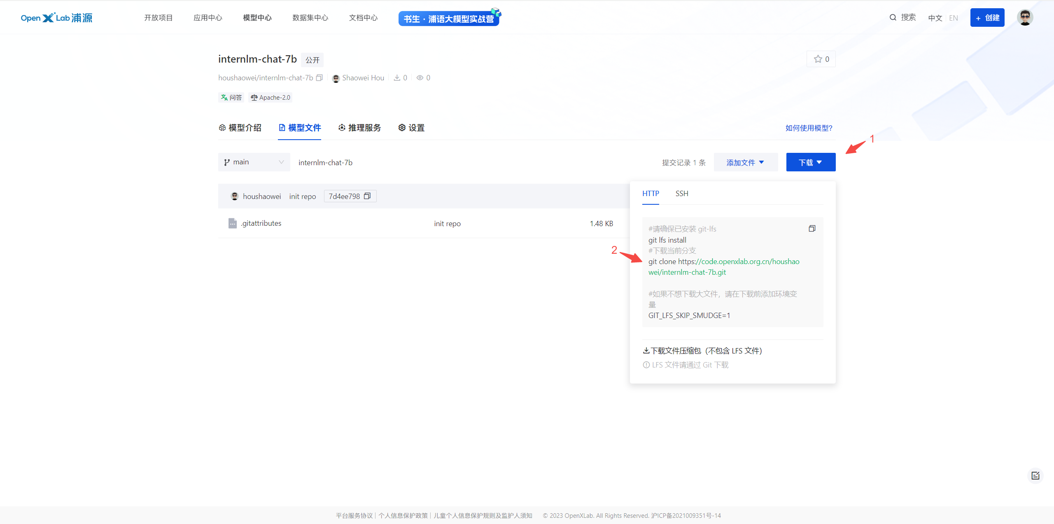Switch language to 中文
Viewport: 1054px width, 524px height.
click(935, 18)
